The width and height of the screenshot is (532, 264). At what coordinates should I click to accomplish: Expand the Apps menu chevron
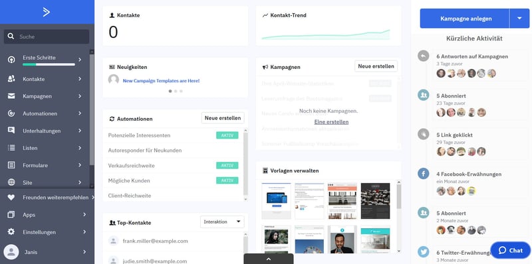coord(84,215)
